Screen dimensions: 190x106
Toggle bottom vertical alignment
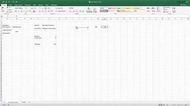click(45, 8)
